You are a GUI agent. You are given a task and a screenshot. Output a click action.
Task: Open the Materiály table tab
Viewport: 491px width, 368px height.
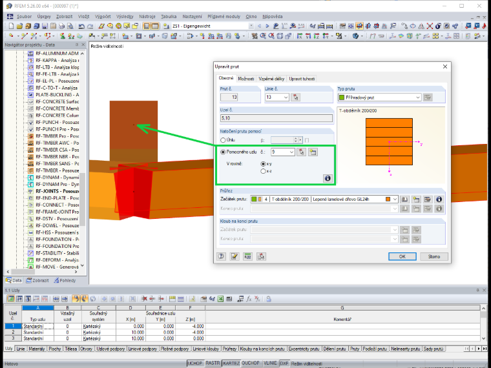coord(36,349)
